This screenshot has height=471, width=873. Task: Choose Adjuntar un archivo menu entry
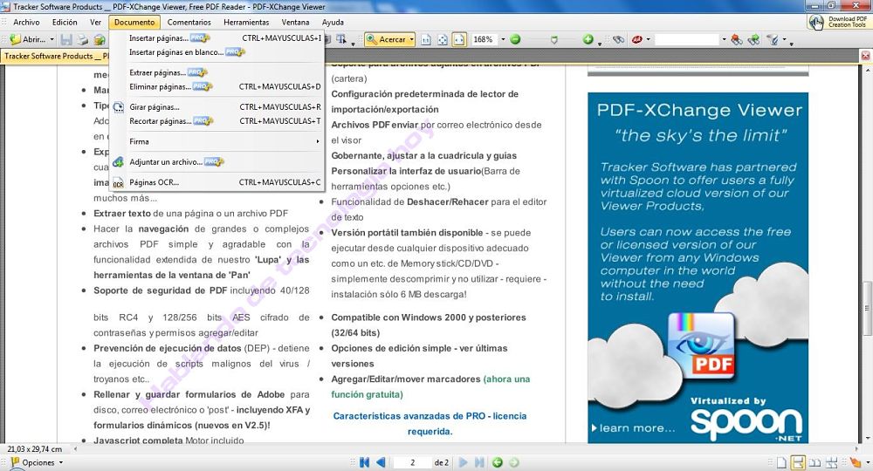[217, 162]
